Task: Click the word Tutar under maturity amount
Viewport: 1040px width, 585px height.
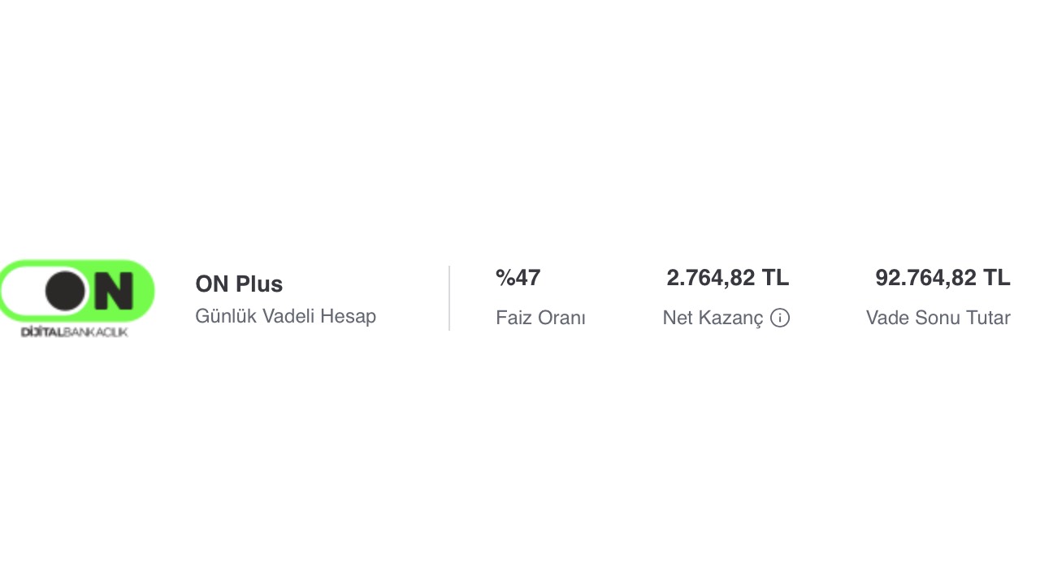Action: pos(986,318)
